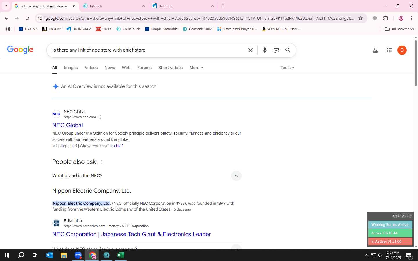
Task: Open the tab search dropdown arrow
Action: pyautogui.click(x=6, y=6)
